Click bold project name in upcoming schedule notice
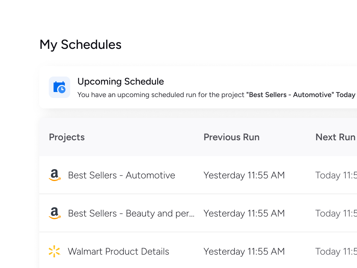 pos(290,95)
